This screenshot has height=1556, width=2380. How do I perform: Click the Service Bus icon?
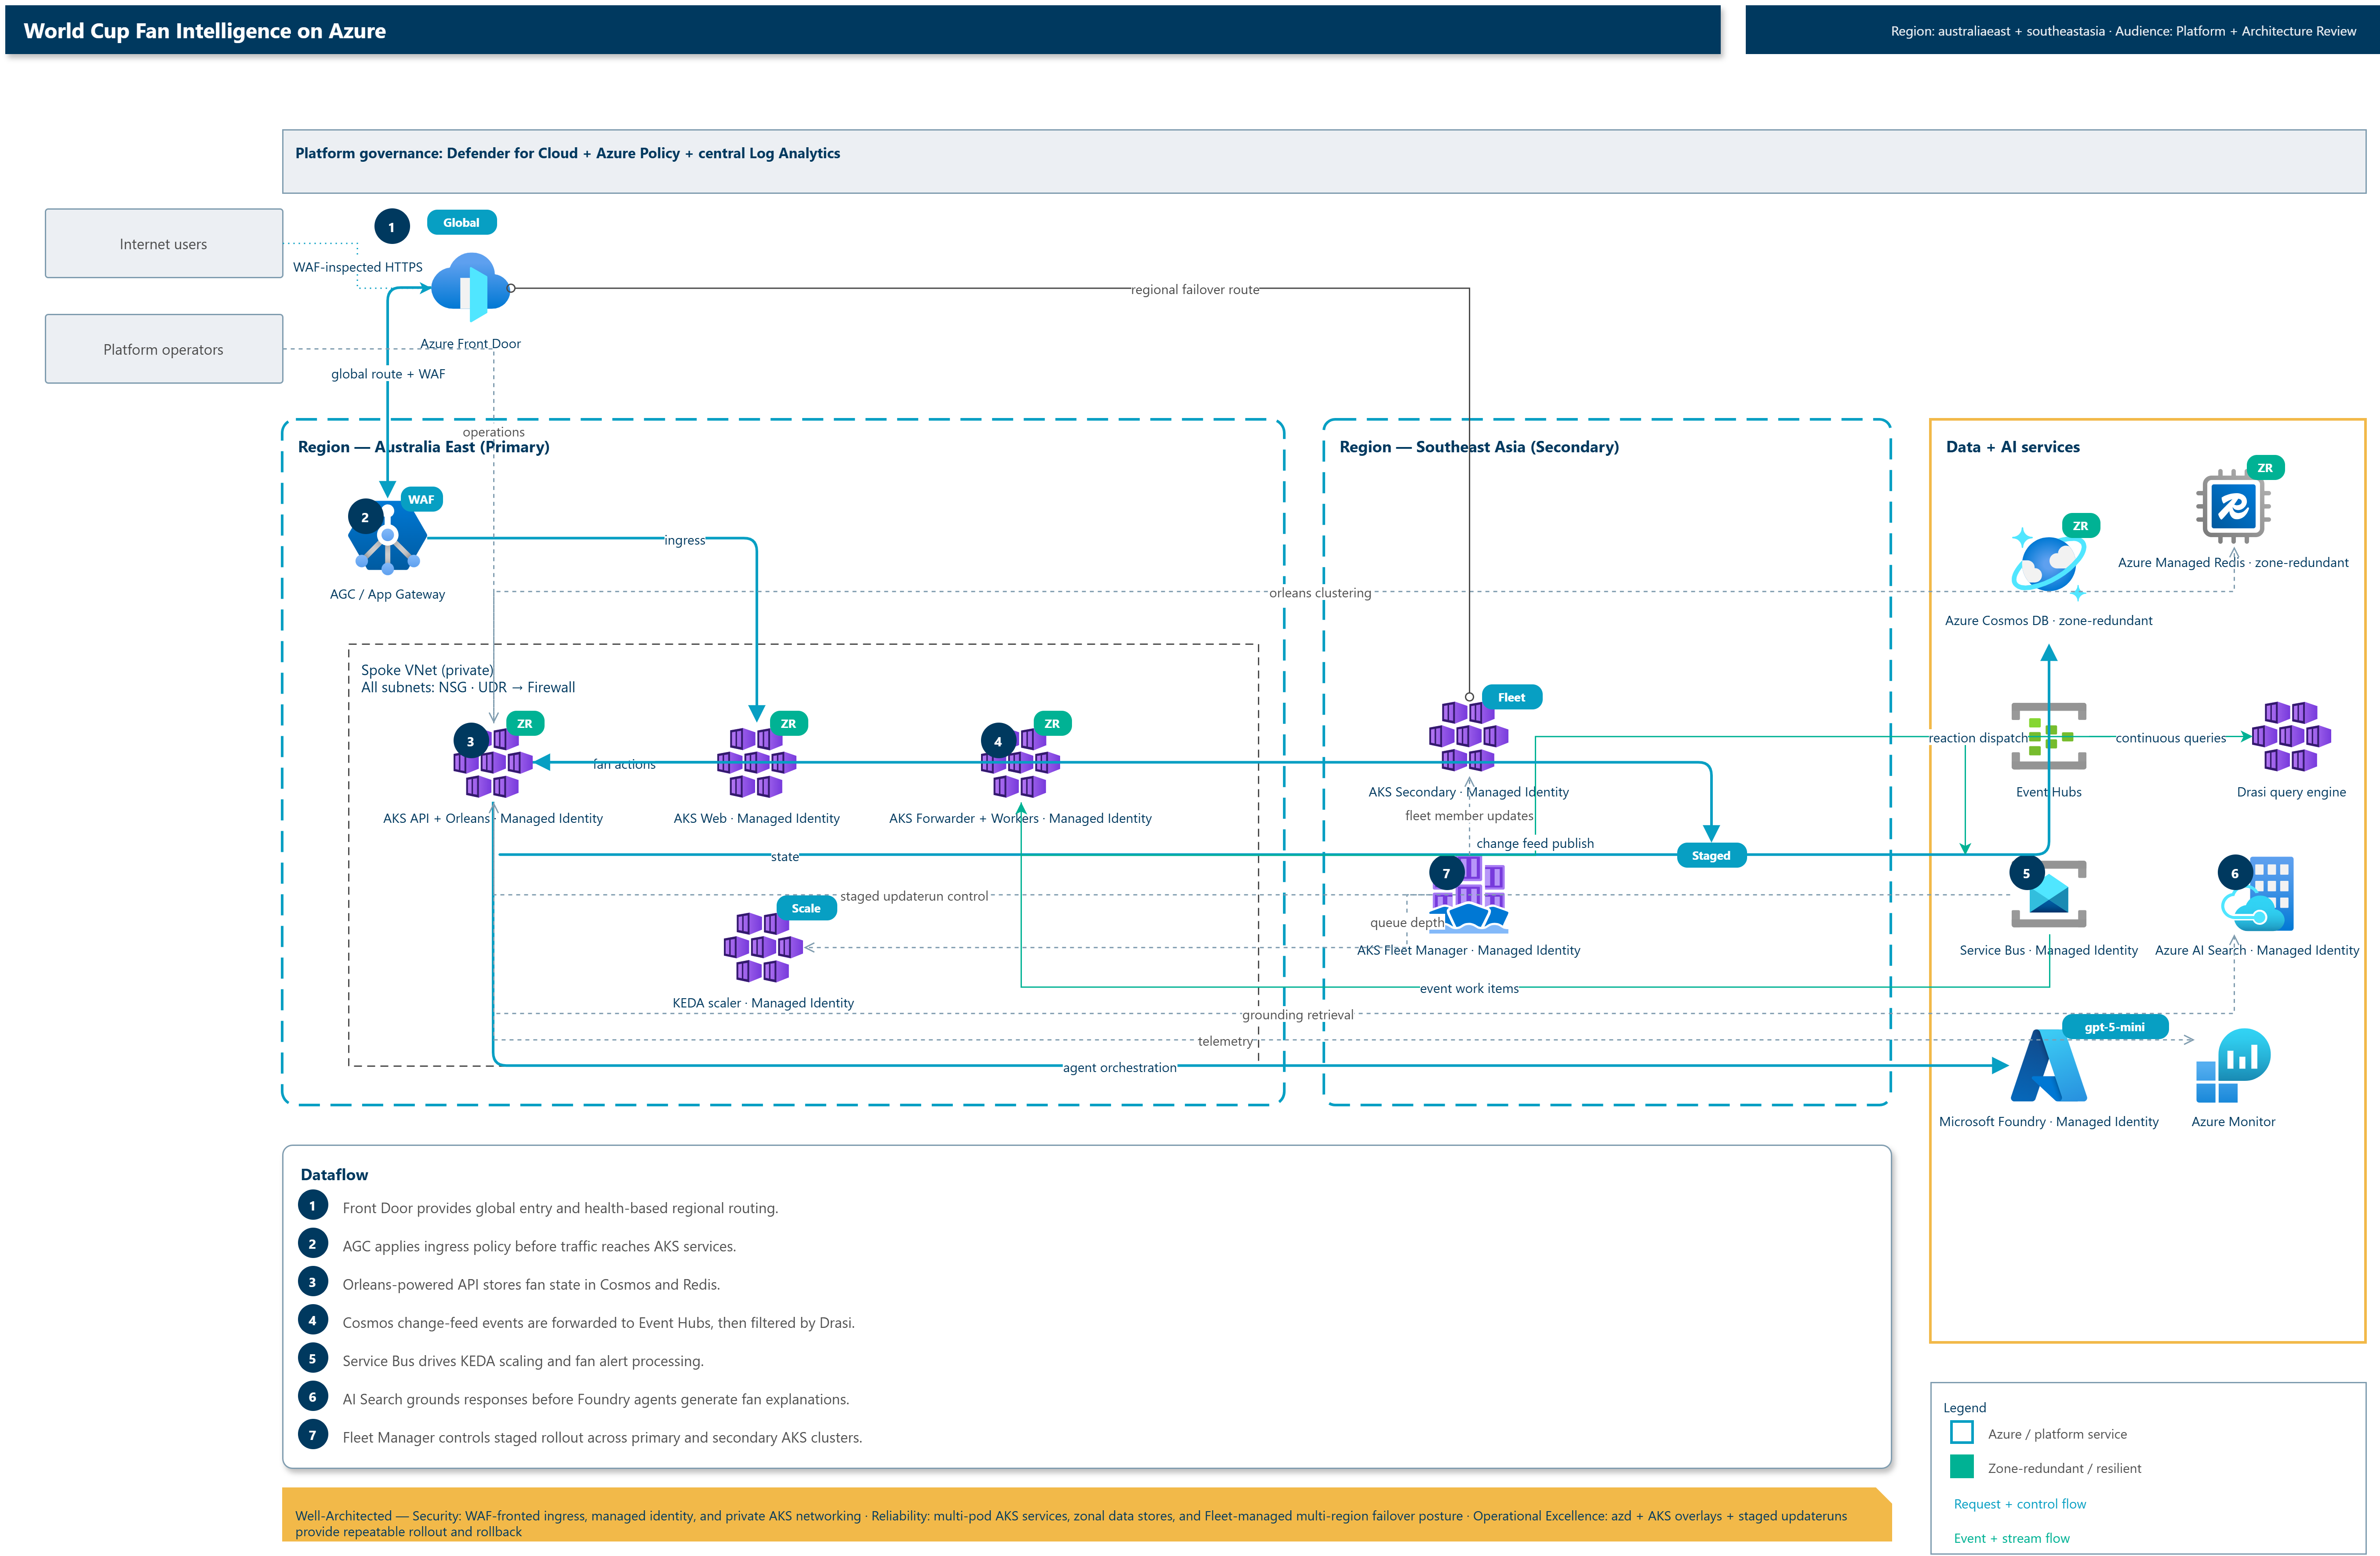point(2049,894)
